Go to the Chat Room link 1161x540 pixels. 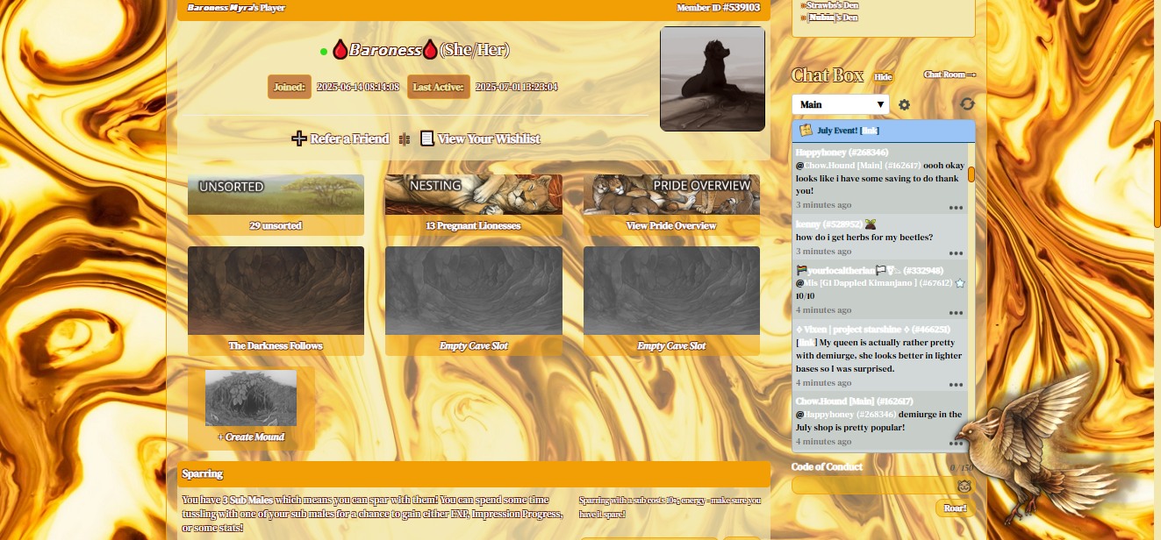[x=950, y=75]
